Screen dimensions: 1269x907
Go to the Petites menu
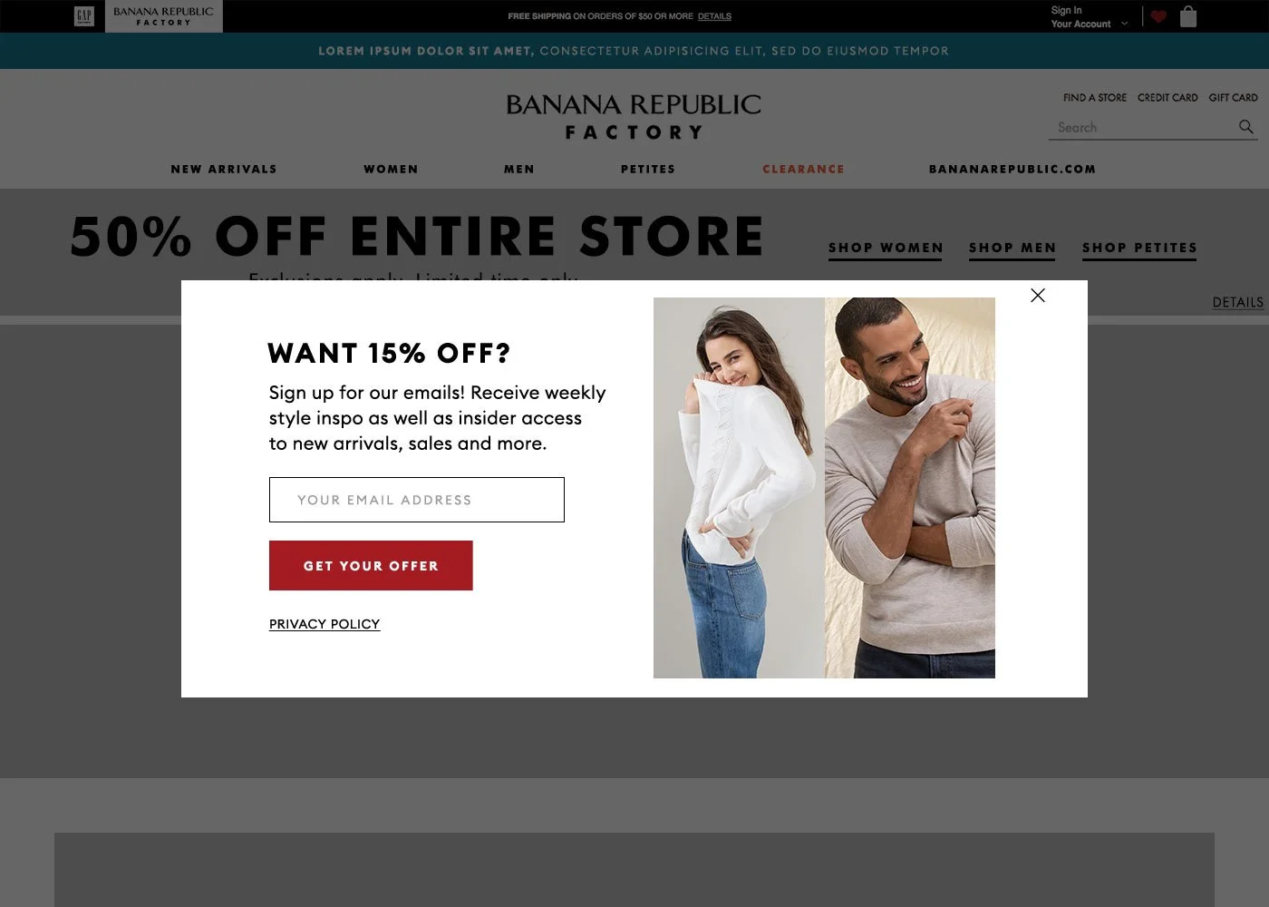(648, 169)
